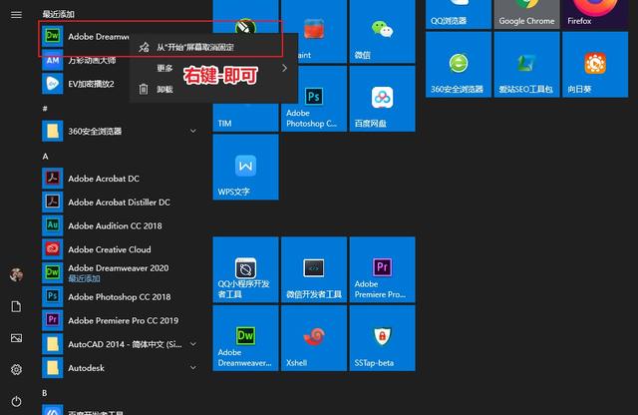Open 万彩动画大师 in recently added

point(86,60)
